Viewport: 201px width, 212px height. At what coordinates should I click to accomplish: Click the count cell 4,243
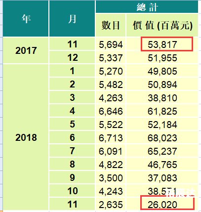coord(111,191)
